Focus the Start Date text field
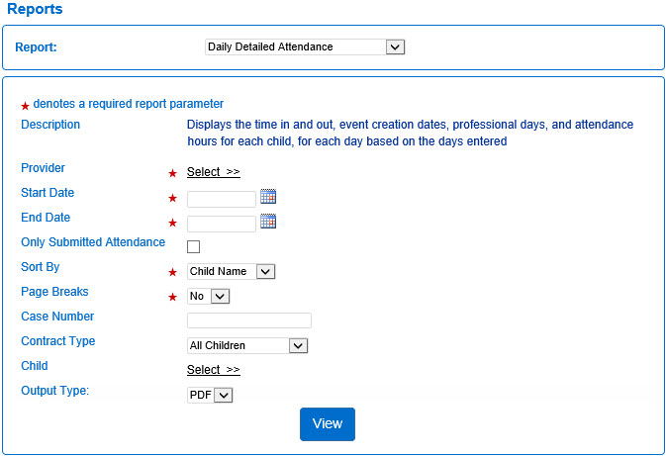 [x=222, y=198]
